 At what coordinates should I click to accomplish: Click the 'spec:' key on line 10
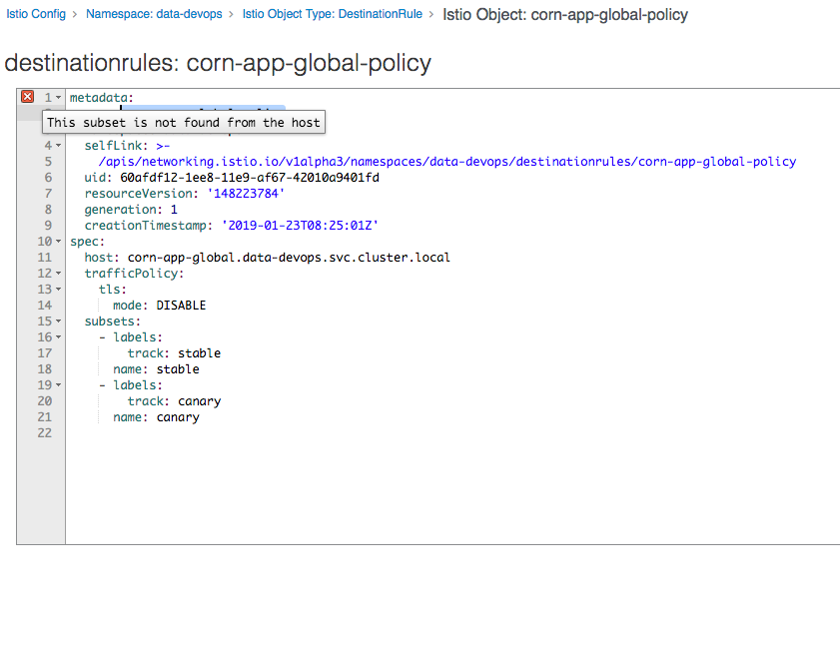coord(87,241)
